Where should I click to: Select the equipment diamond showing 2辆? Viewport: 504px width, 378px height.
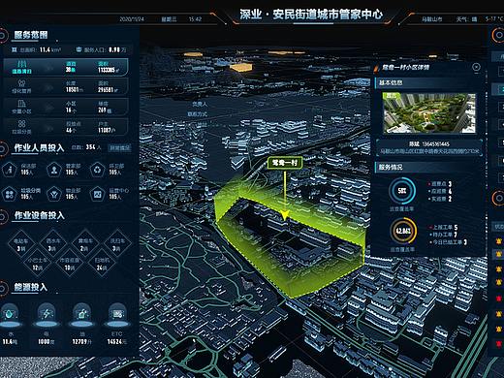(85, 244)
